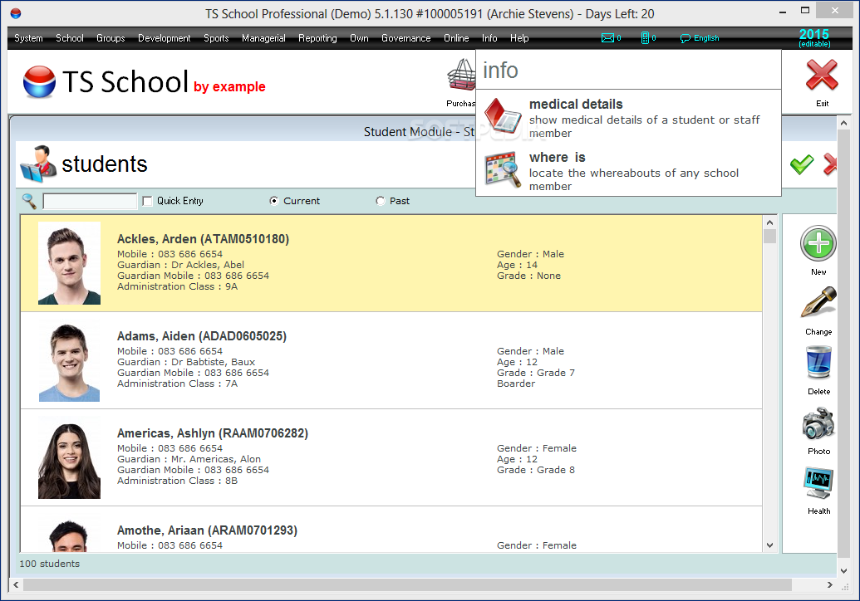Click the title bar application icon

point(15,13)
